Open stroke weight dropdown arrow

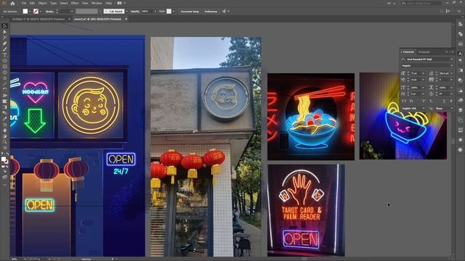point(72,12)
